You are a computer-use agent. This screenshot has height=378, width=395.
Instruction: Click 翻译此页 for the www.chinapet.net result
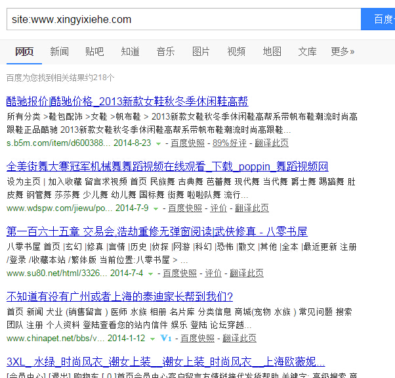239,339
